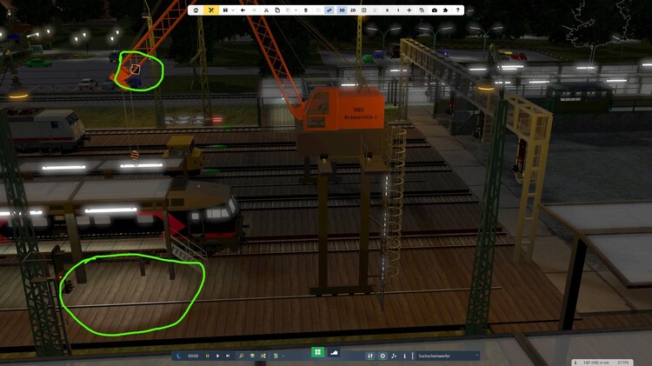The width and height of the screenshot is (652, 366).
Task: Toggle the sliders control panel icon
Action: click(370, 356)
